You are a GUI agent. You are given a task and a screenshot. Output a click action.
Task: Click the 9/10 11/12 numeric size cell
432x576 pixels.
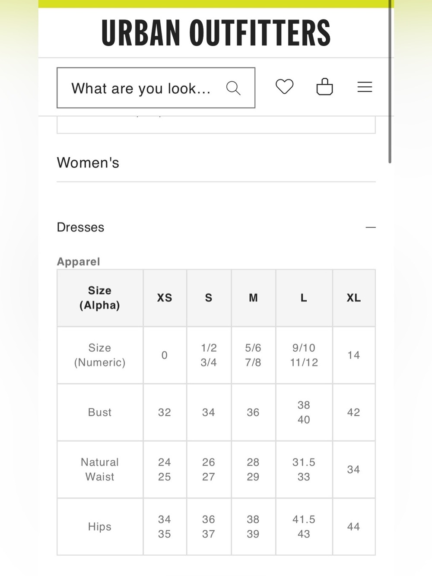[x=304, y=355]
